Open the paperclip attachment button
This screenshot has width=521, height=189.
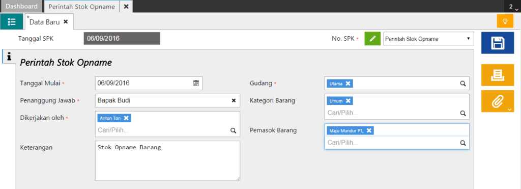pyautogui.click(x=498, y=101)
